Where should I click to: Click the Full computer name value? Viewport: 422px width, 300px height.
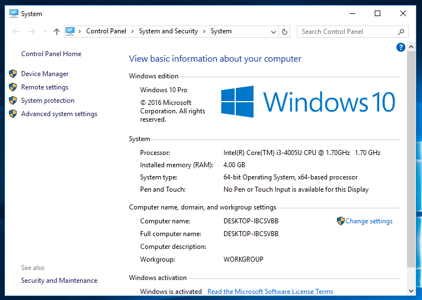point(251,234)
